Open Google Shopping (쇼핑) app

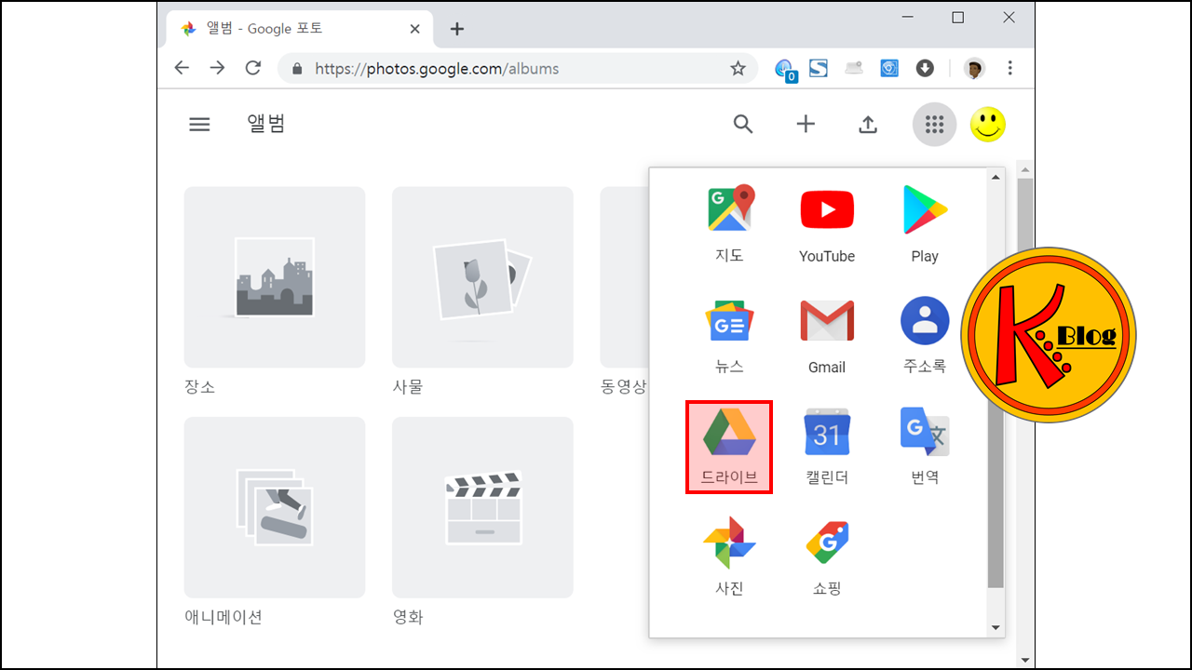pyautogui.click(x=827, y=556)
